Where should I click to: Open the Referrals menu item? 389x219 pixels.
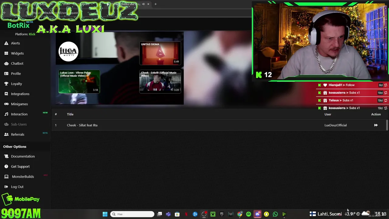pos(18,134)
